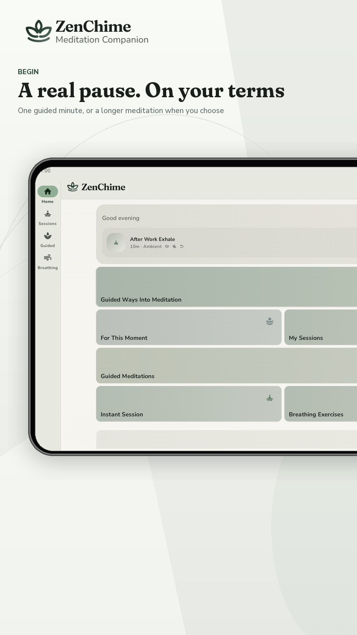Open Guided Ways Into Meditation card
The width and height of the screenshot is (357, 635).
coord(226,287)
